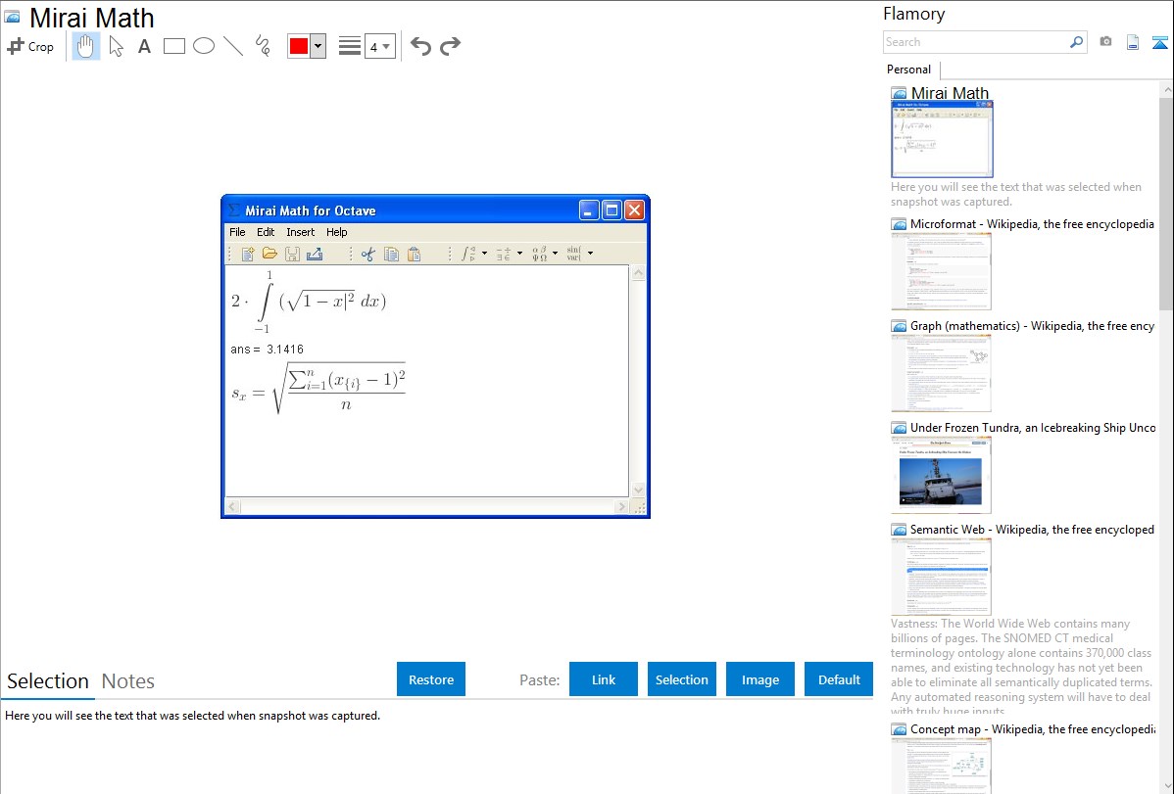This screenshot has width=1174, height=794.
Task: Select the Semantic Web snapshot thumbnail
Action: (x=941, y=577)
